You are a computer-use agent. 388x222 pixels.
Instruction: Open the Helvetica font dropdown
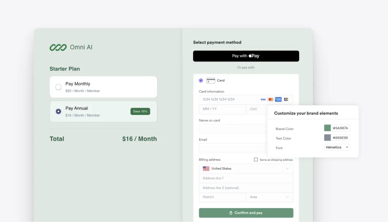(337, 147)
